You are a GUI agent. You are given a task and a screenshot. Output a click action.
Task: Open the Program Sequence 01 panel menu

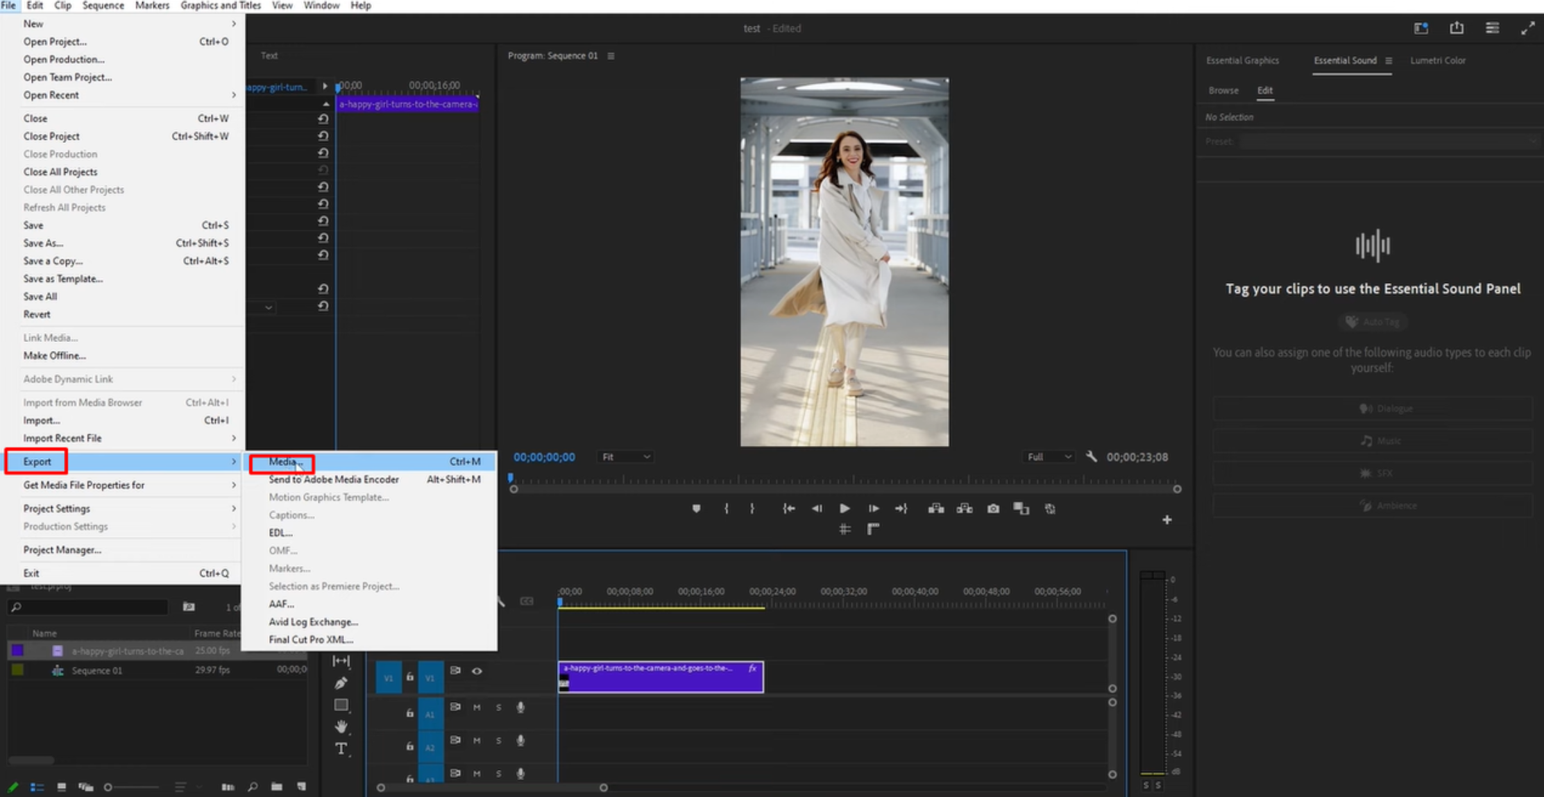click(611, 55)
